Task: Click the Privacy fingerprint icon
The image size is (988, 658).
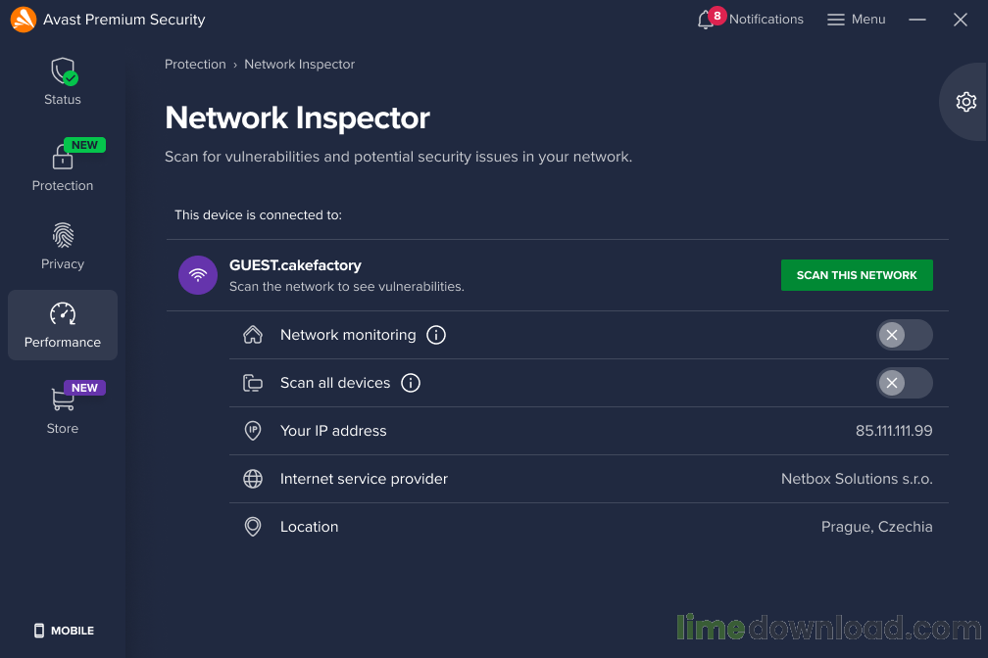Action: click(x=62, y=235)
